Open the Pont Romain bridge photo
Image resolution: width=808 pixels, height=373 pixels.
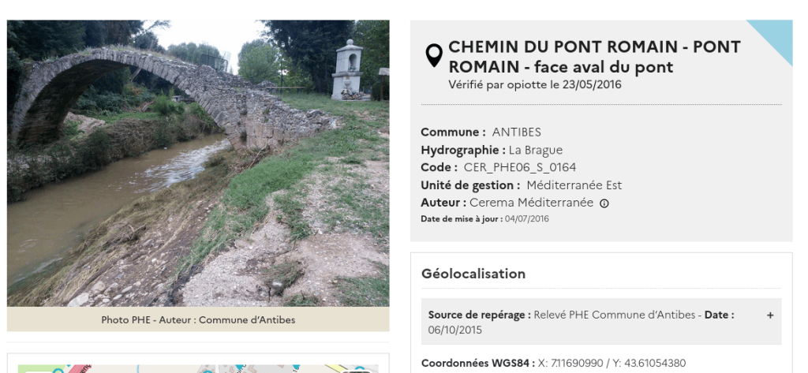[198, 163]
